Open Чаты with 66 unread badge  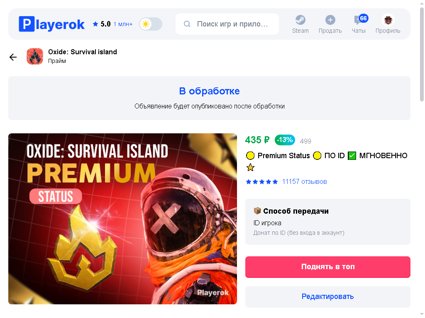pos(359,24)
